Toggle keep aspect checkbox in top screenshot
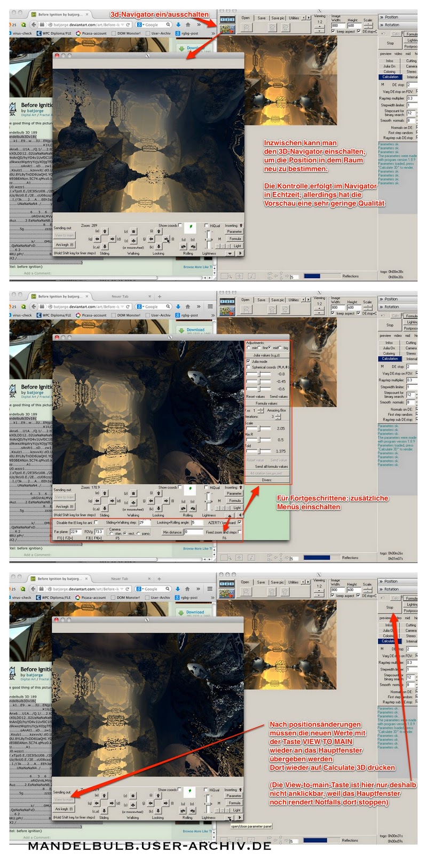 pyautogui.click(x=334, y=31)
